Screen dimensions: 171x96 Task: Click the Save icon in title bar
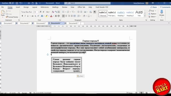coord(17,3)
